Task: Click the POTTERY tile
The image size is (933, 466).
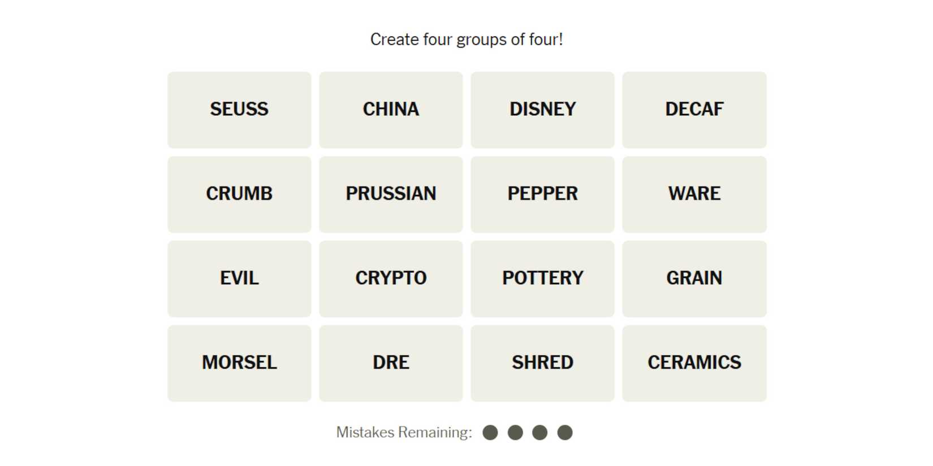Action: pos(542,278)
